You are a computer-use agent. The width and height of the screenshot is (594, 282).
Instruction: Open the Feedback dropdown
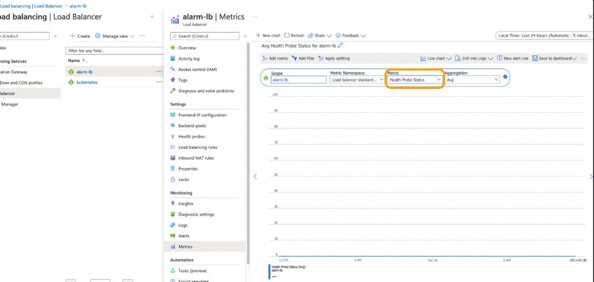(x=350, y=36)
